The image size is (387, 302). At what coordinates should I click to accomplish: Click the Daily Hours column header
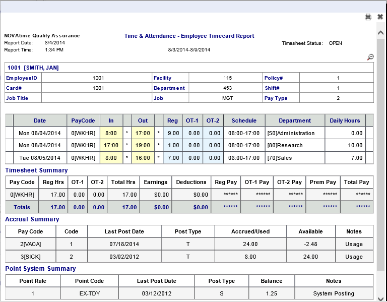345,120
